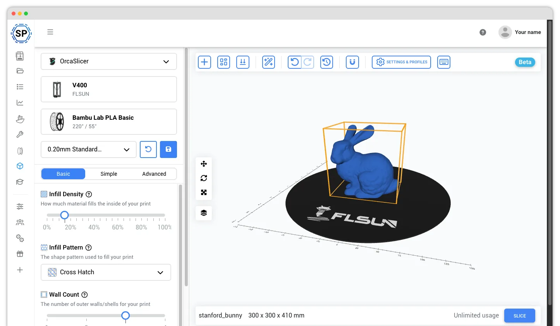Open the double gears icon in sidebar
The width and height of the screenshot is (560, 326).
pos(20,238)
